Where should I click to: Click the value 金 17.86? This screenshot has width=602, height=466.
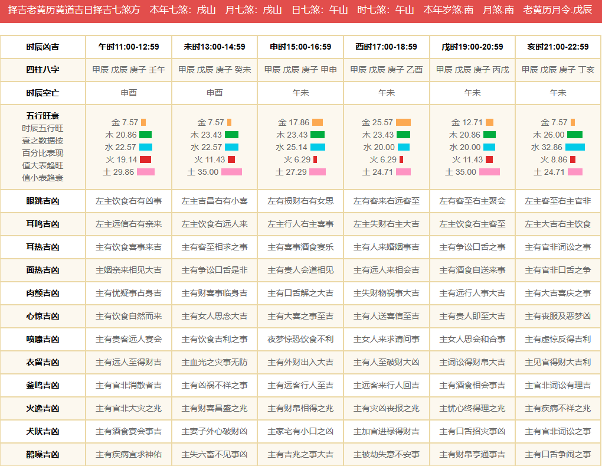coord(294,122)
